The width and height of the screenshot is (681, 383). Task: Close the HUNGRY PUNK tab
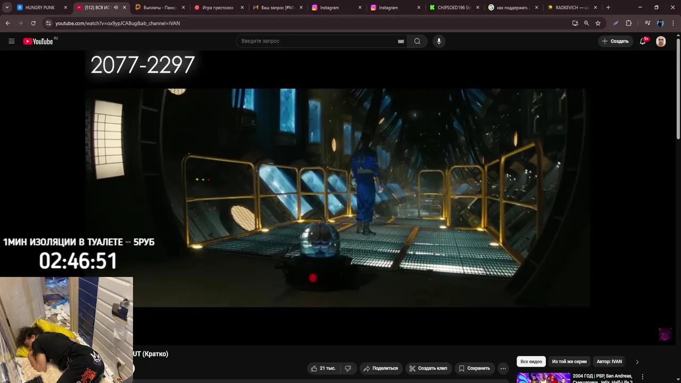[65, 7]
